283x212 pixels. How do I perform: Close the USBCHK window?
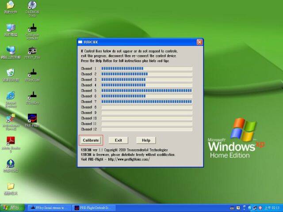(199, 42)
